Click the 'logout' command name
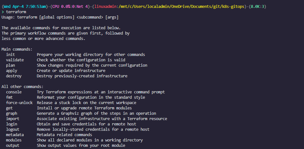Viewport: 304px width, 149px height. pyautogui.click(x=13, y=129)
